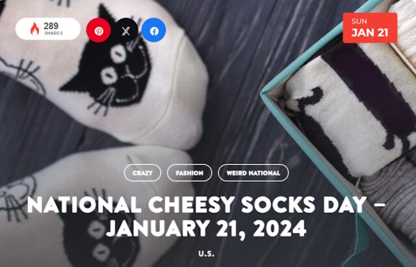The width and height of the screenshot is (416, 267).
Task: Select the FASHION category tag
Action: pos(189,173)
